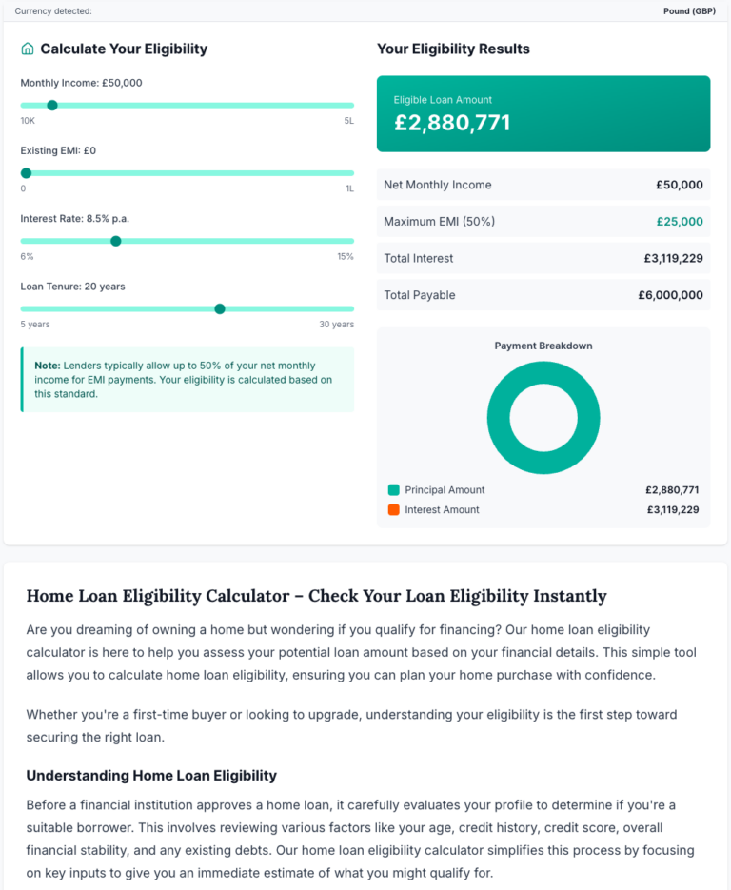The width and height of the screenshot is (731, 890).
Task: Select the Total Interest result row
Action: [543, 258]
